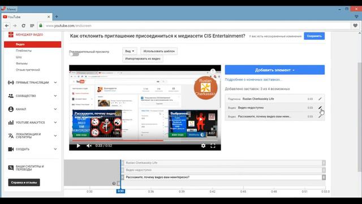This screenshot has height=204, width=362.
Task: Click 'Использовать шаблон' button
Action: click(x=159, y=51)
